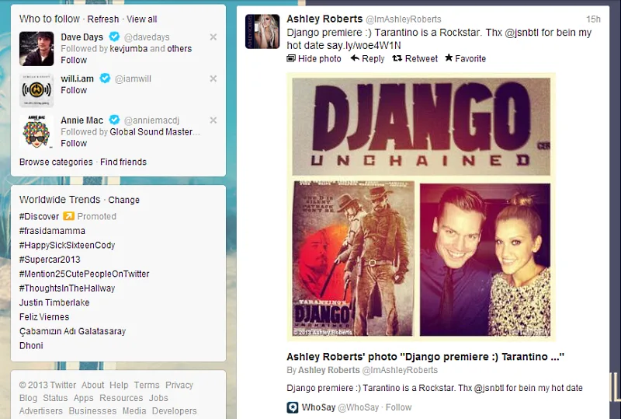Hide photo in Ashley Roberts tweet
This screenshot has width=621, height=419.
click(314, 58)
